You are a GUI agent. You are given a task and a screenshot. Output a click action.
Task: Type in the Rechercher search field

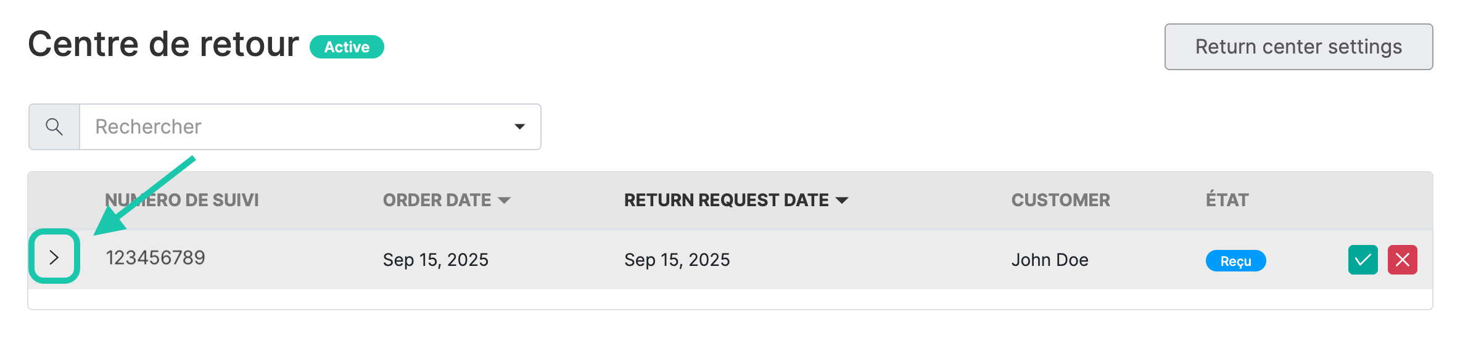pyautogui.click(x=296, y=127)
